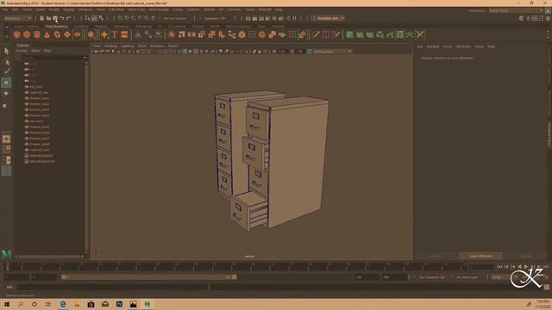552x310 pixels.
Task: Click the Save Scene icon in status line
Action: click(x=55, y=18)
